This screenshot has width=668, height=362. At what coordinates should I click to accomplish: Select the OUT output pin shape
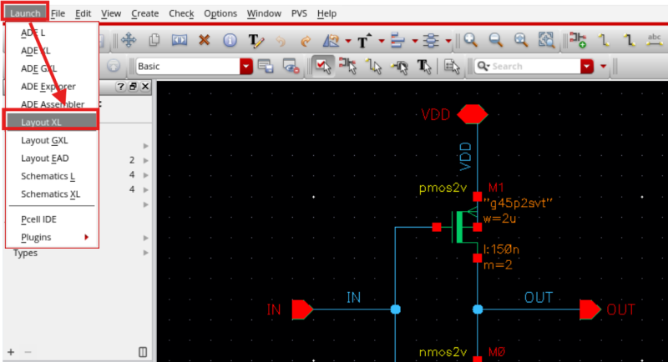point(590,309)
